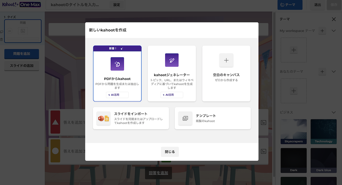Select the クイズ slide thumbnail in sidebar
The width and height of the screenshot is (342, 185).
click(x=23, y=31)
